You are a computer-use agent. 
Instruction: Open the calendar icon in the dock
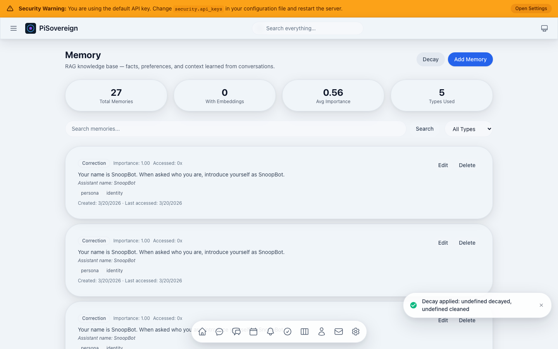coord(253,332)
